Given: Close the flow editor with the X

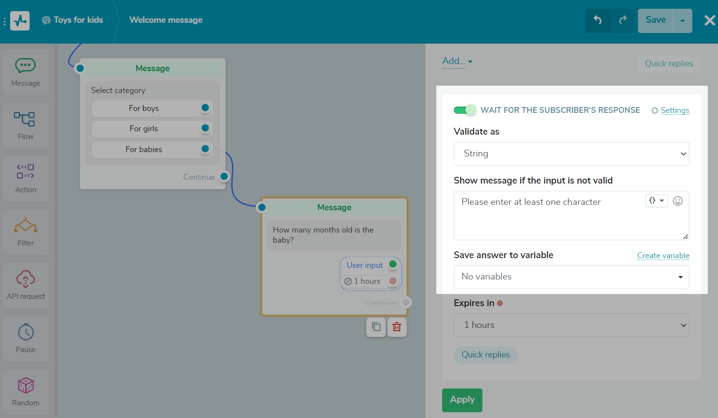Looking at the screenshot, I should coord(709,20).
